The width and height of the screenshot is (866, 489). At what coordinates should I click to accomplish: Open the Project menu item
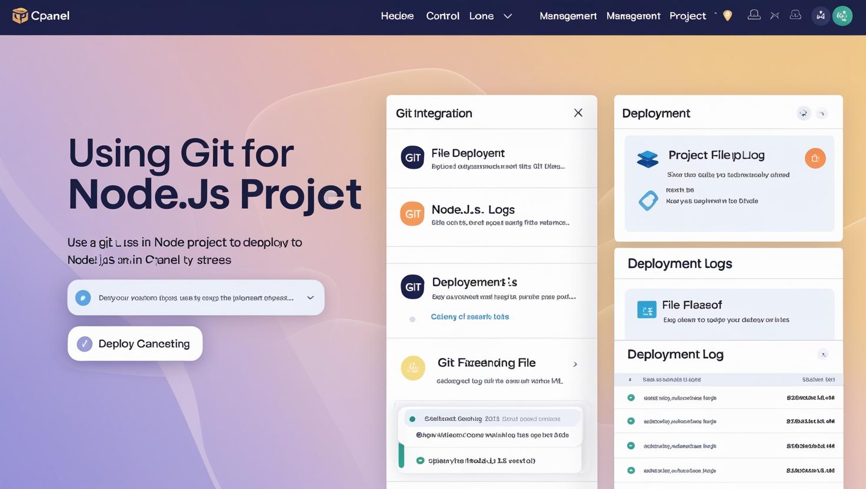687,16
